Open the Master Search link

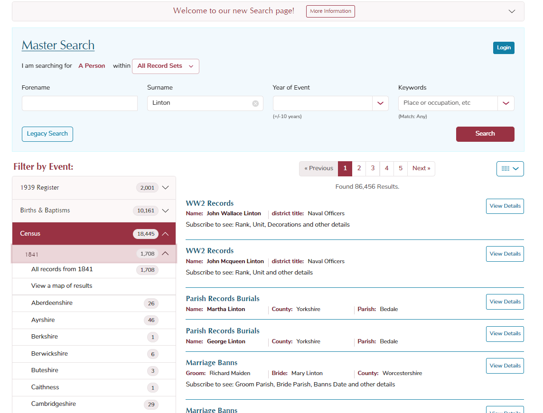point(58,45)
